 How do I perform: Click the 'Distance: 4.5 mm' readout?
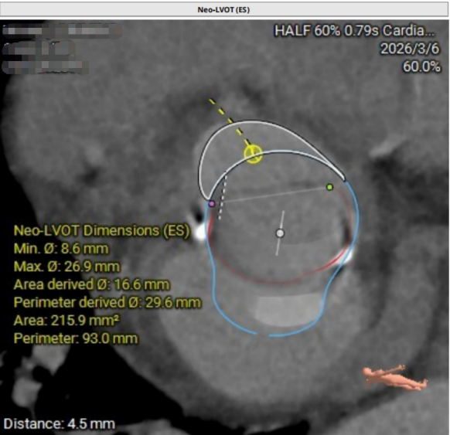[x=60, y=423]
